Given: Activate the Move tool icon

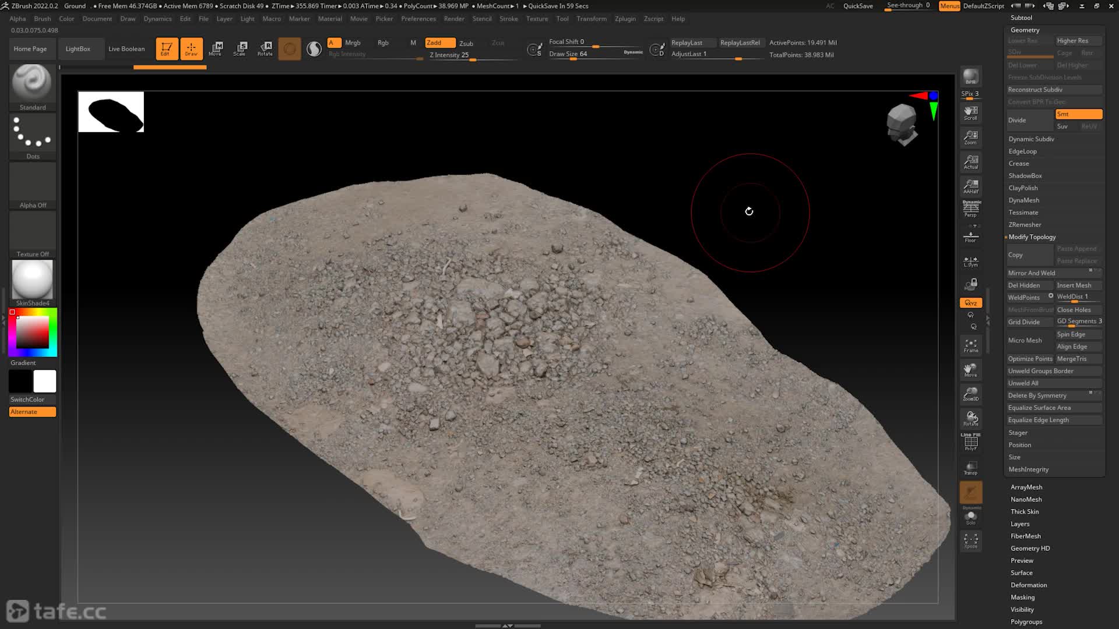Looking at the screenshot, I should coord(216,48).
